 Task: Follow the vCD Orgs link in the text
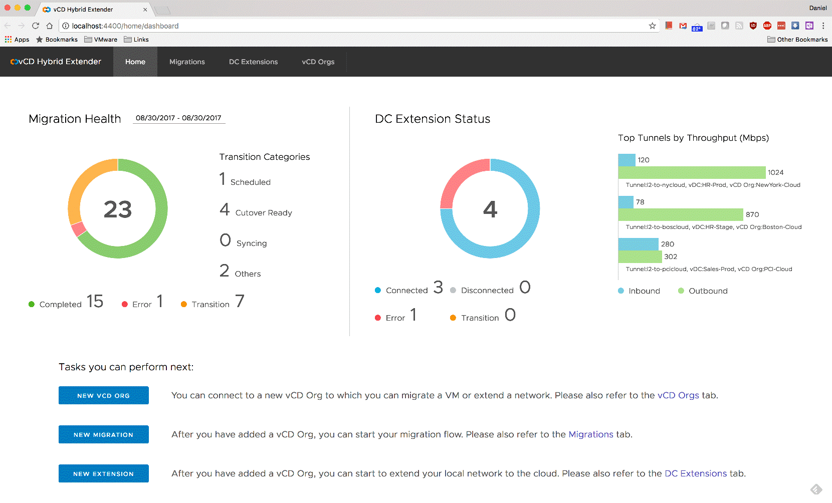pyautogui.click(x=678, y=395)
